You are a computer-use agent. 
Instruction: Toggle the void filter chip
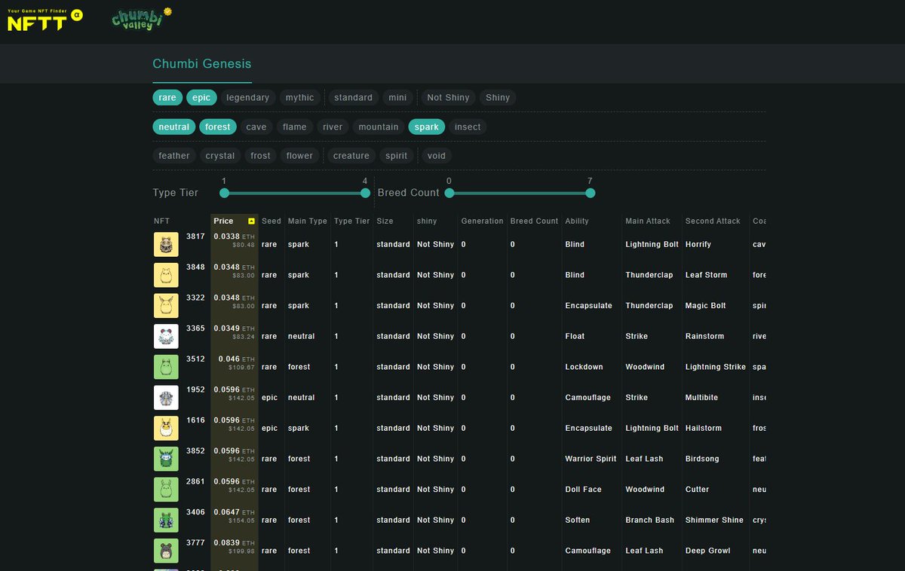437,156
